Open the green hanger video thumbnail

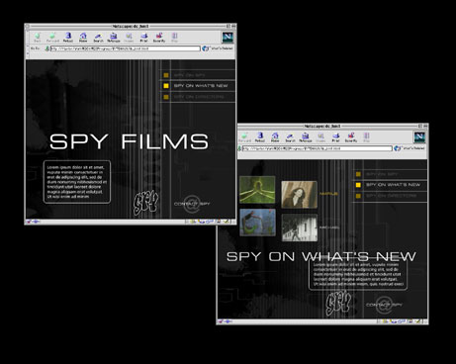pyautogui.click(x=257, y=190)
